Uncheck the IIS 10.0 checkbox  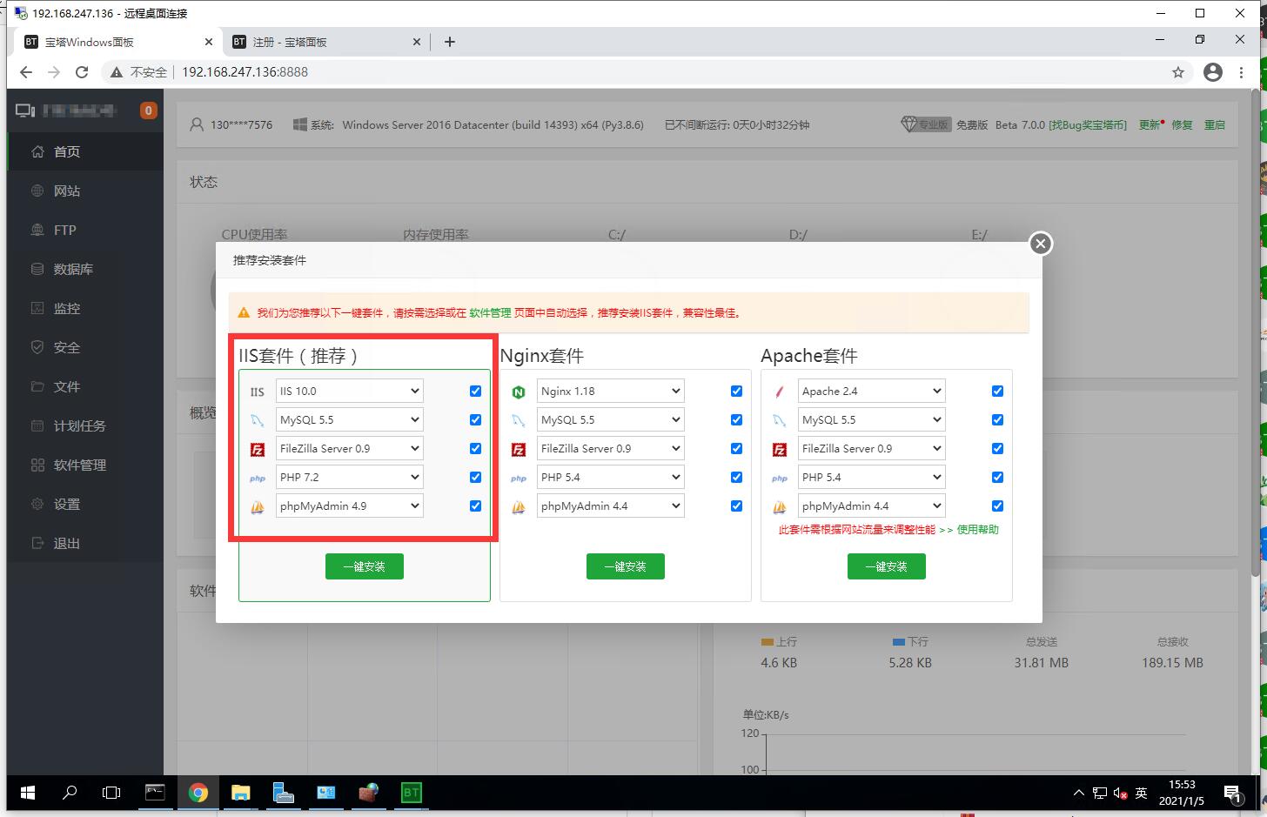[x=475, y=392]
